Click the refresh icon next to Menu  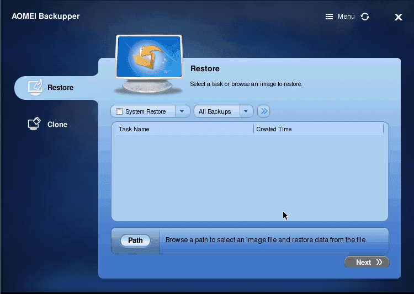[x=365, y=17]
